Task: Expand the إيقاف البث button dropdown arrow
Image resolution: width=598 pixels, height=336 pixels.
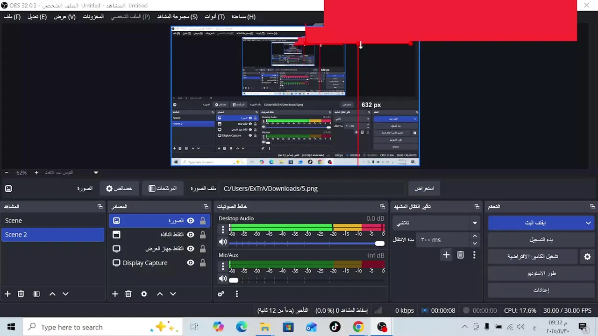Action: click(588, 223)
